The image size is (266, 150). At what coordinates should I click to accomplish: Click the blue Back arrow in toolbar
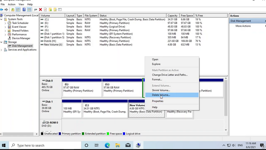2,10
